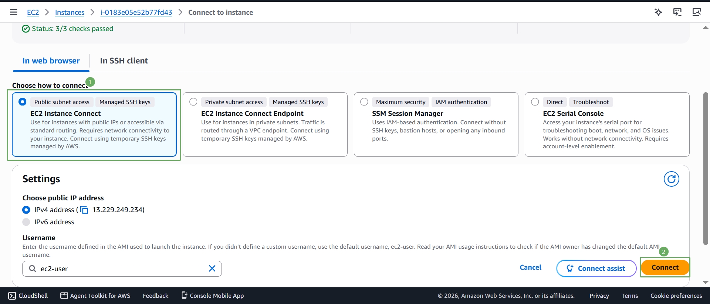Screen dimensions: 710x304
Task: Click the screen search icon in header
Action: point(697,12)
